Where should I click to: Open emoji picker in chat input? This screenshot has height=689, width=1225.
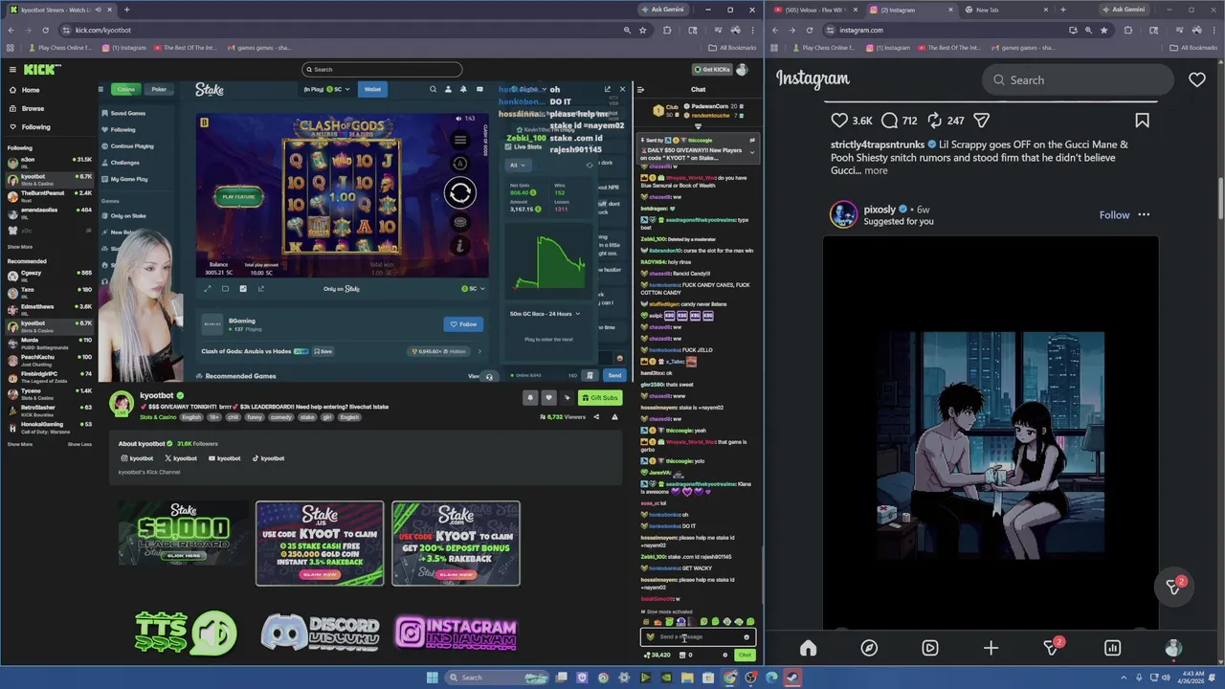click(746, 636)
